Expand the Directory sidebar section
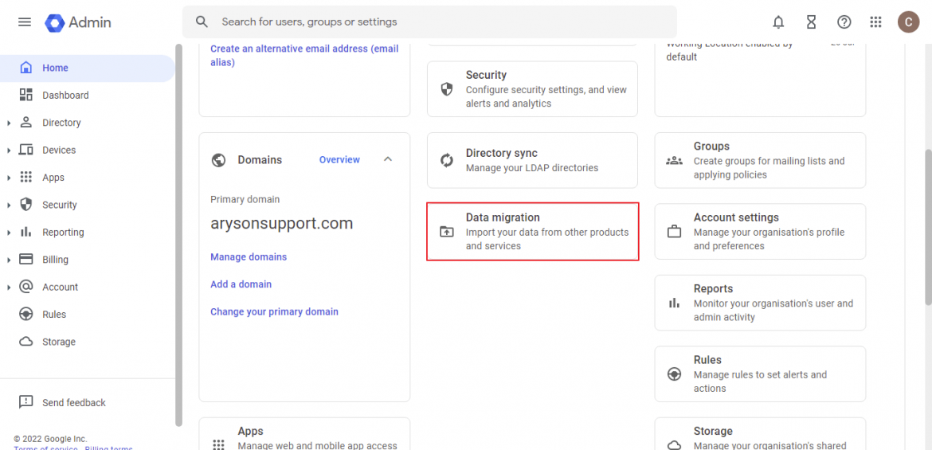This screenshot has height=450, width=932. click(9, 123)
